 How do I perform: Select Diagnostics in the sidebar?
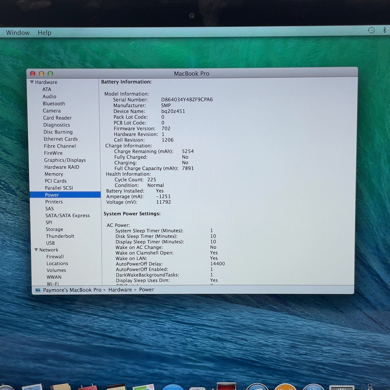pyautogui.click(x=57, y=125)
